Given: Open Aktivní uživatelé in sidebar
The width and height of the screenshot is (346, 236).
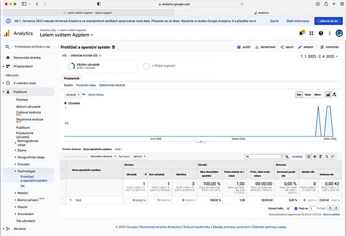Looking at the screenshot, I should tap(28, 107).
